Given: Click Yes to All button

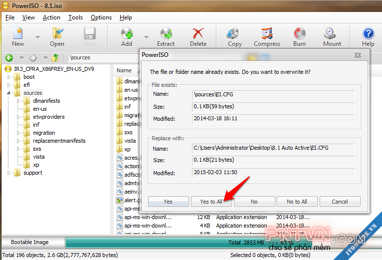Looking at the screenshot, I should pyautogui.click(x=211, y=202).
